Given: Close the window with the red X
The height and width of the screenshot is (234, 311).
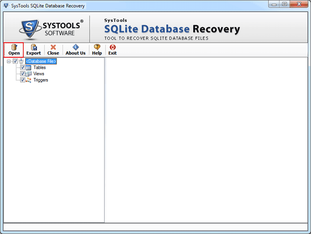Looking at the screenshot, I should click(x=299, y=4).
